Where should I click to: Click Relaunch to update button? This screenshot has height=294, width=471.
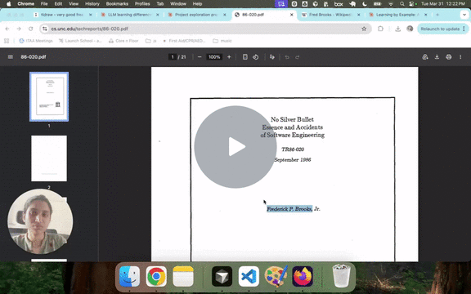(440, 29)
